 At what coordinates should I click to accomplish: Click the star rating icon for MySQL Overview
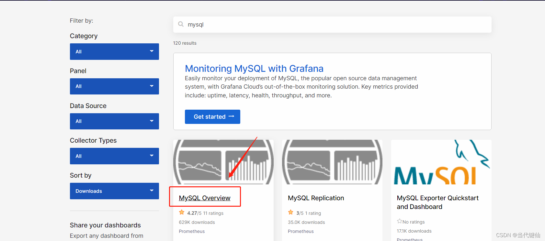[182, 213]
